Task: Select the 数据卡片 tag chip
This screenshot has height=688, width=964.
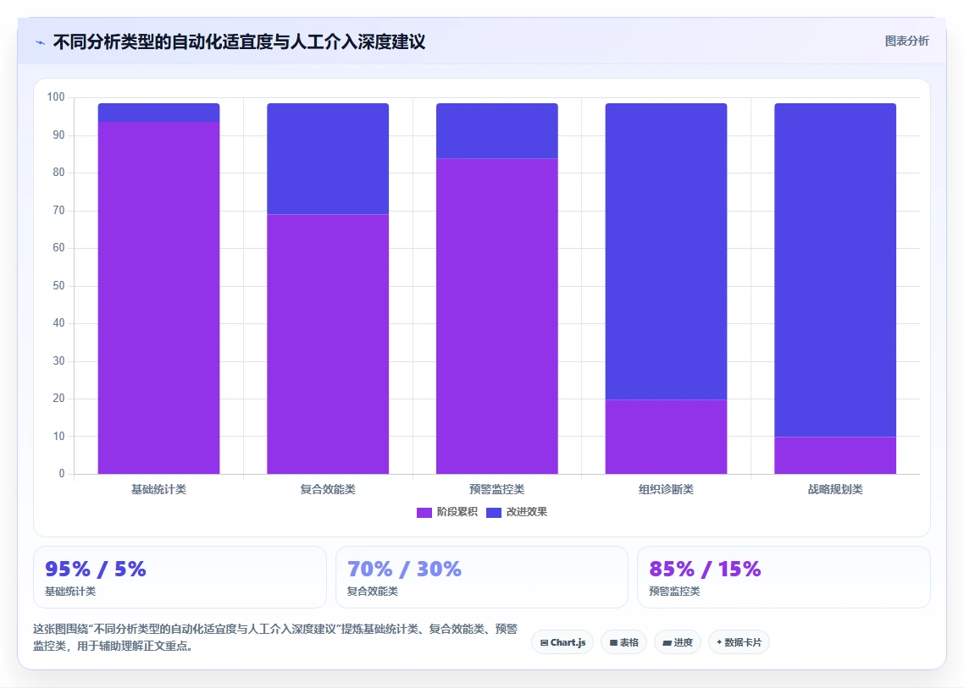Action: [x=739, y=642]
